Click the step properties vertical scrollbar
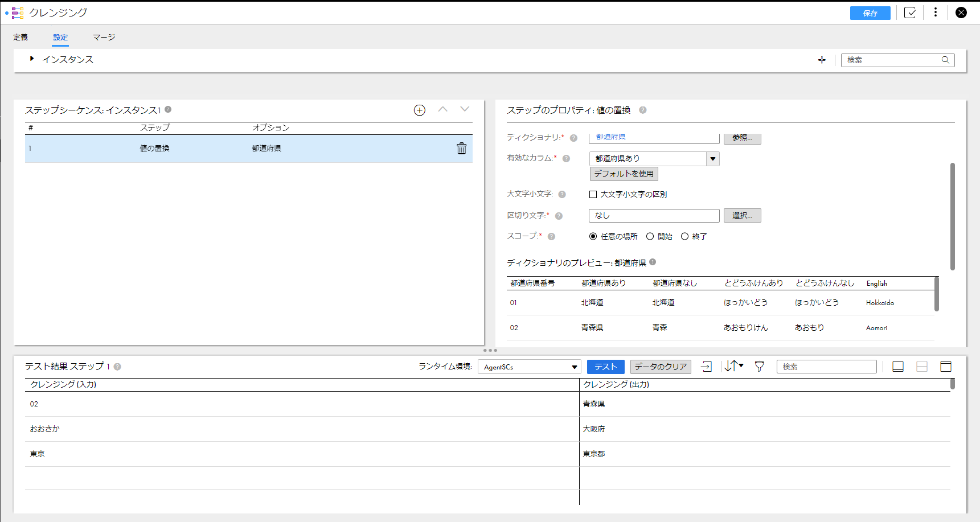Viewport: 980px width, 522px height. (952, 216)
